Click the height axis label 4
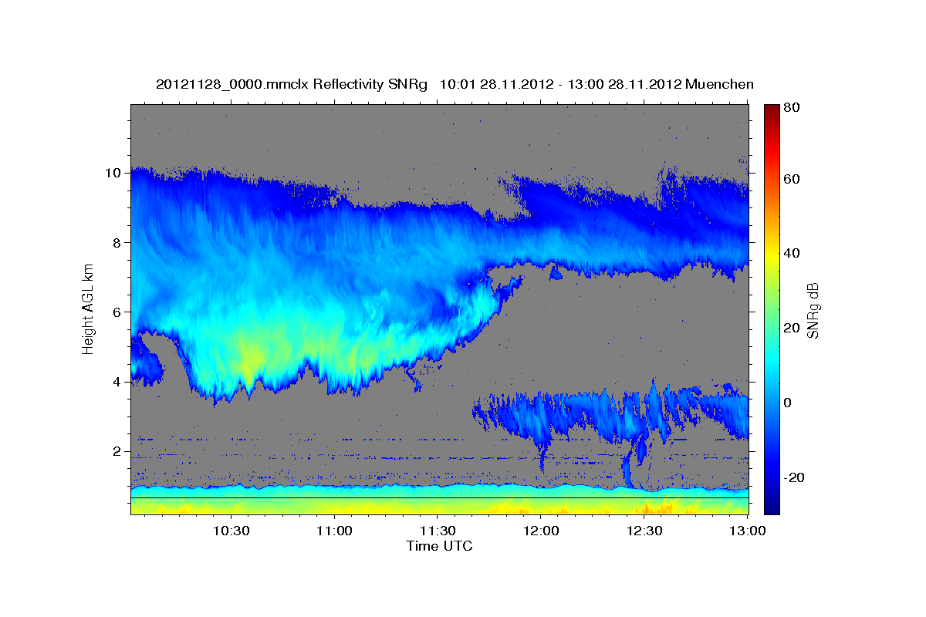The image size is (926, 617). tap(118, 382)
